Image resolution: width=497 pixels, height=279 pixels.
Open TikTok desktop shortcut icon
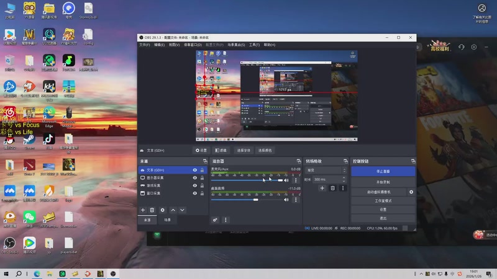(49, 141)
